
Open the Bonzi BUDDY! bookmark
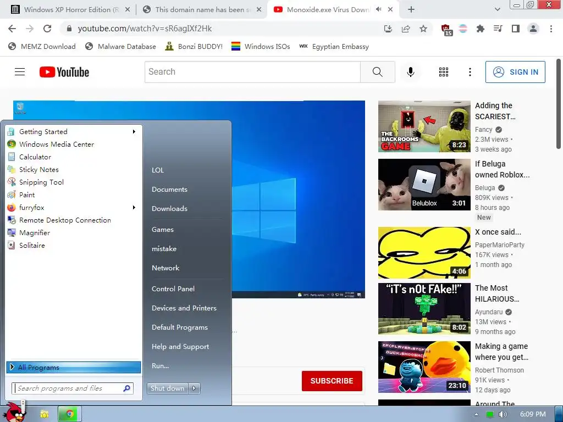tap(194, 47)
